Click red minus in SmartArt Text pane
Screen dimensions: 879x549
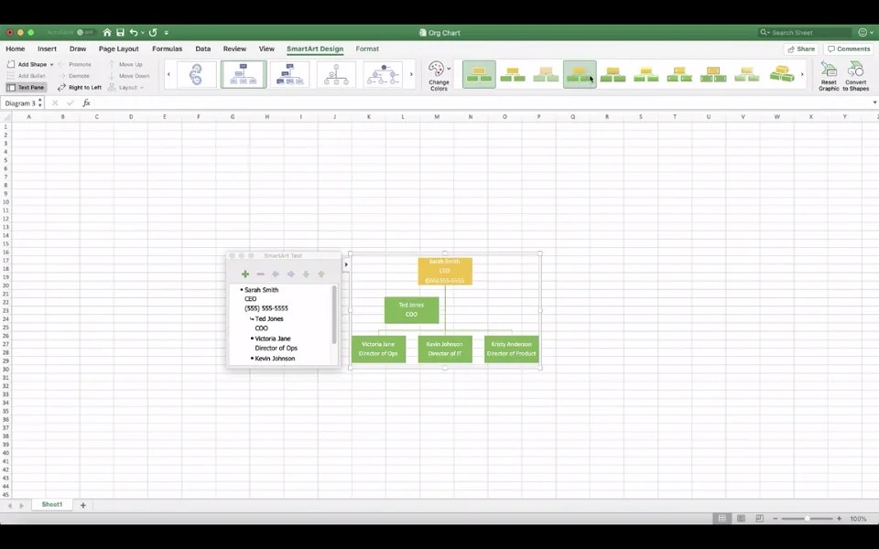[260, 274]
